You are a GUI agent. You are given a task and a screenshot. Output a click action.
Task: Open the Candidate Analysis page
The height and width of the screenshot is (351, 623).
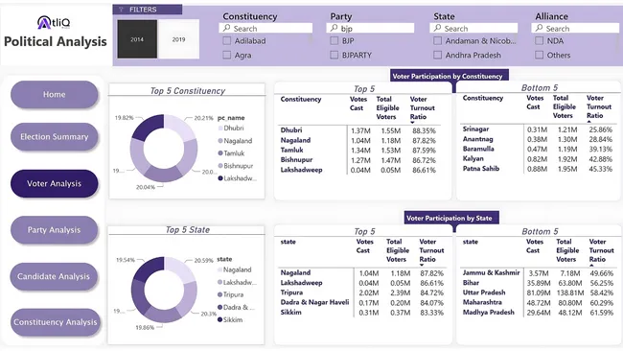tap(54, 276)
